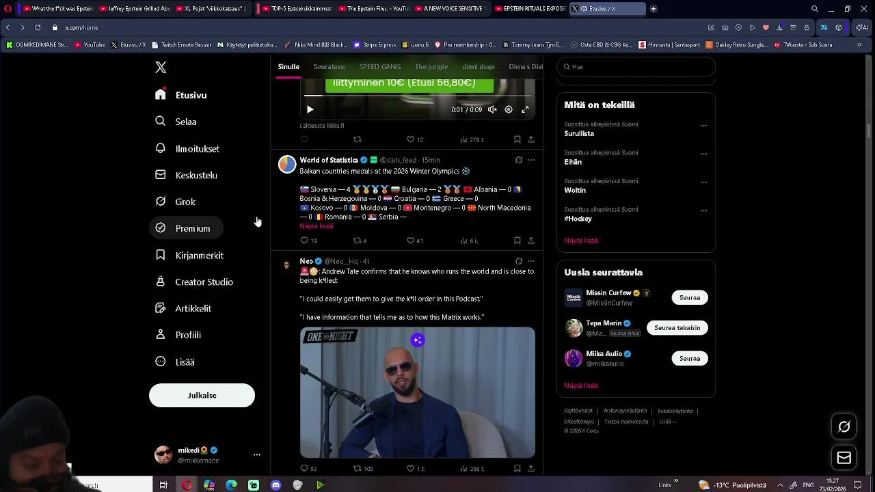The image size is (875, 492).
Task: Repost the top video post
Action: 357,139
